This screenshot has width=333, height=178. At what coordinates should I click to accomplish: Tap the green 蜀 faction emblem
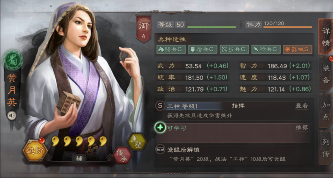13,61
